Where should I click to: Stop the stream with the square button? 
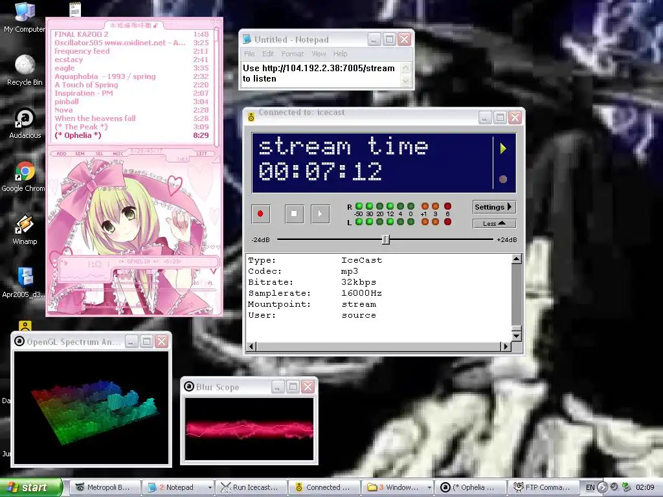(x=295, y=214)
